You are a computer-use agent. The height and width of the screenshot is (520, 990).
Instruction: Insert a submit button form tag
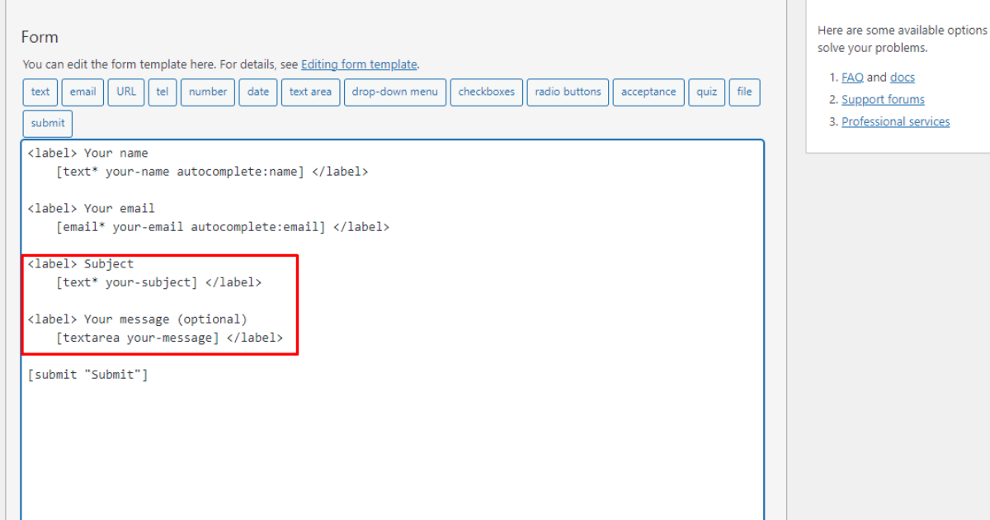point(47,122)
